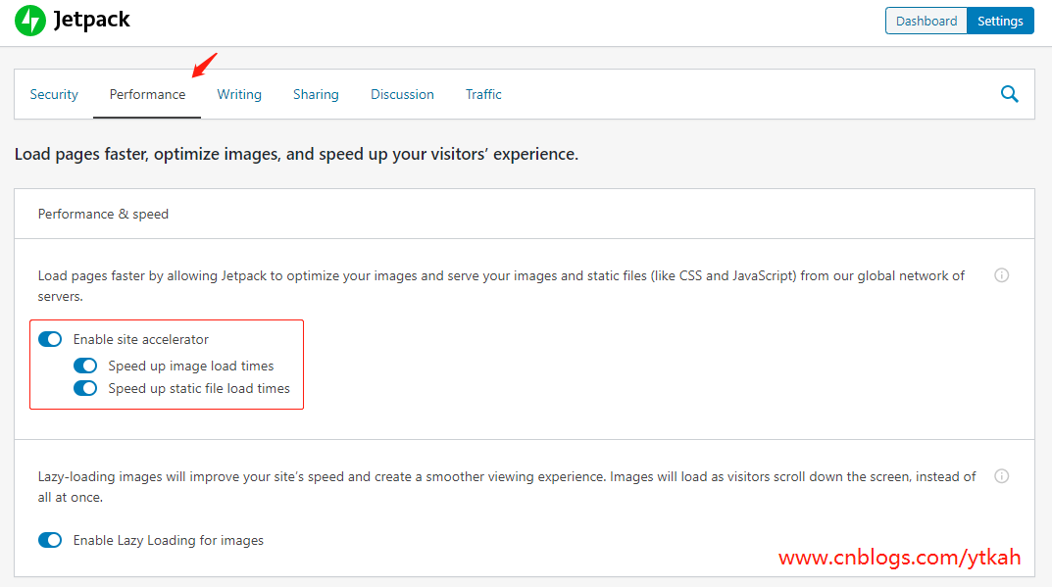Select the Traffic tab
Image resolution: width=1052 pixels, height=587 pixels.
coord(483,94)
